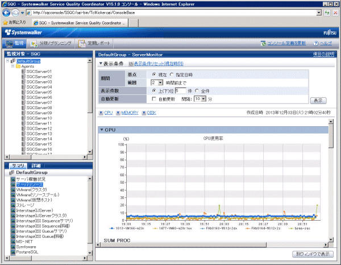Collapse the Agents folder node

point(13,66)
